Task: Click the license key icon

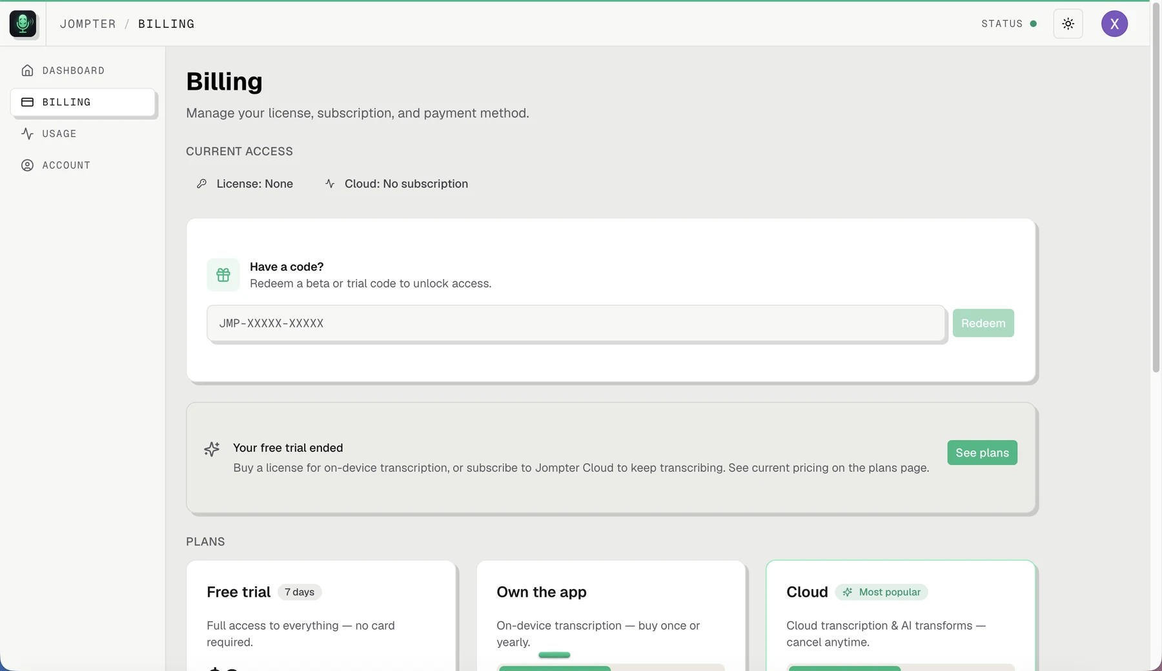Action: pos(201,184)
